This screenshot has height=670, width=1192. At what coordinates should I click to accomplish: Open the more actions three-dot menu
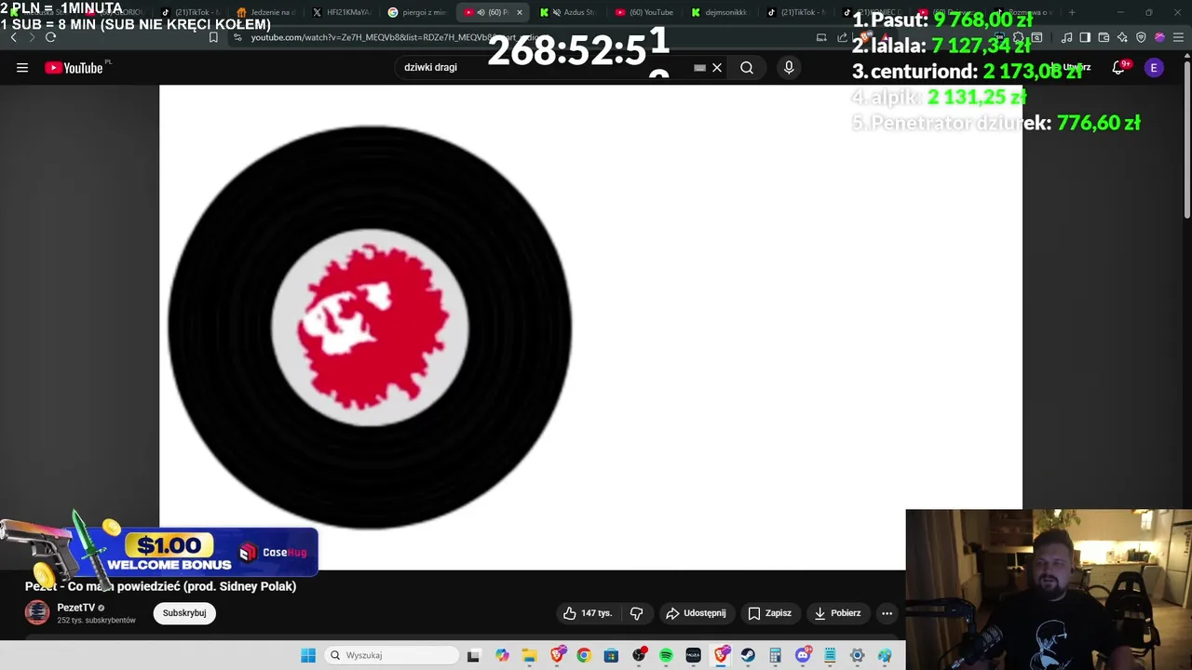(887, 613)
